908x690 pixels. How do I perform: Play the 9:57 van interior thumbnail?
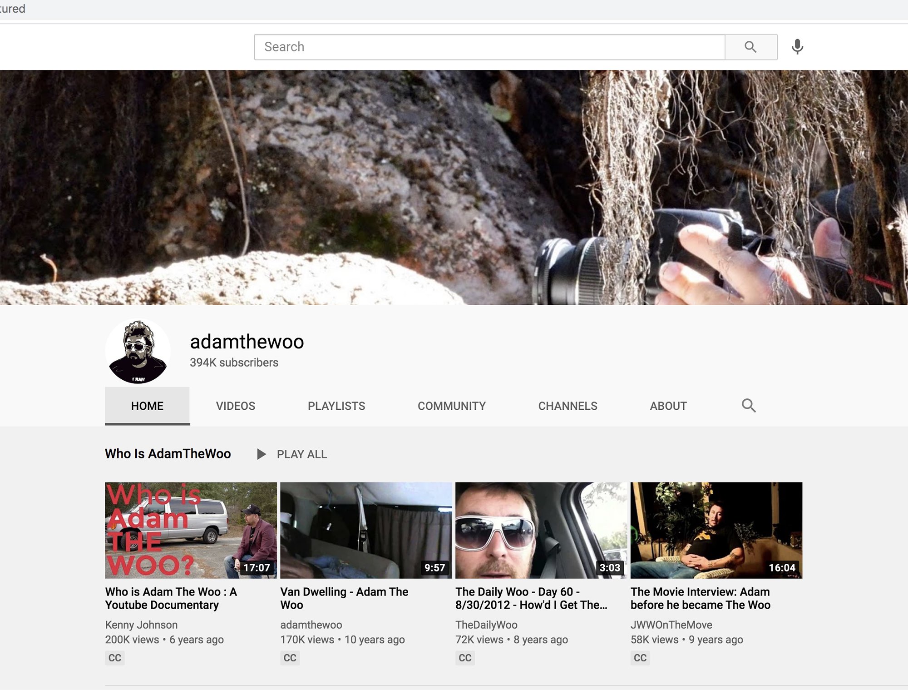pyautogui.click(x=366, y=530)
